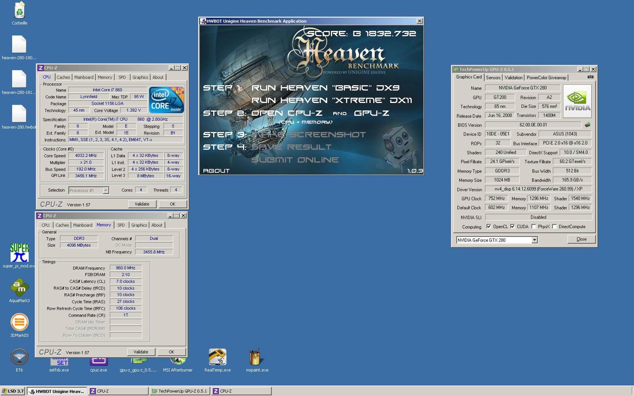The image size is (634, 396).
Task: Click the Driver Version field in GPU-Z
Action: pos(539,189)
